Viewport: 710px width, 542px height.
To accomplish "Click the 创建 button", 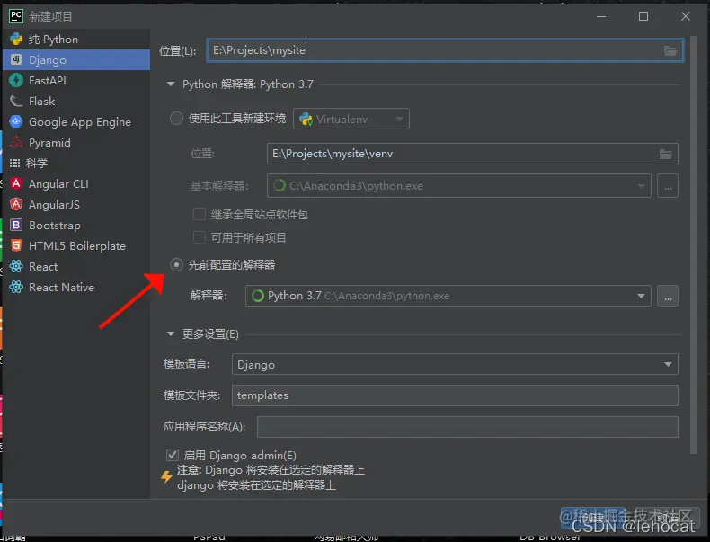I will coord(592,517).
